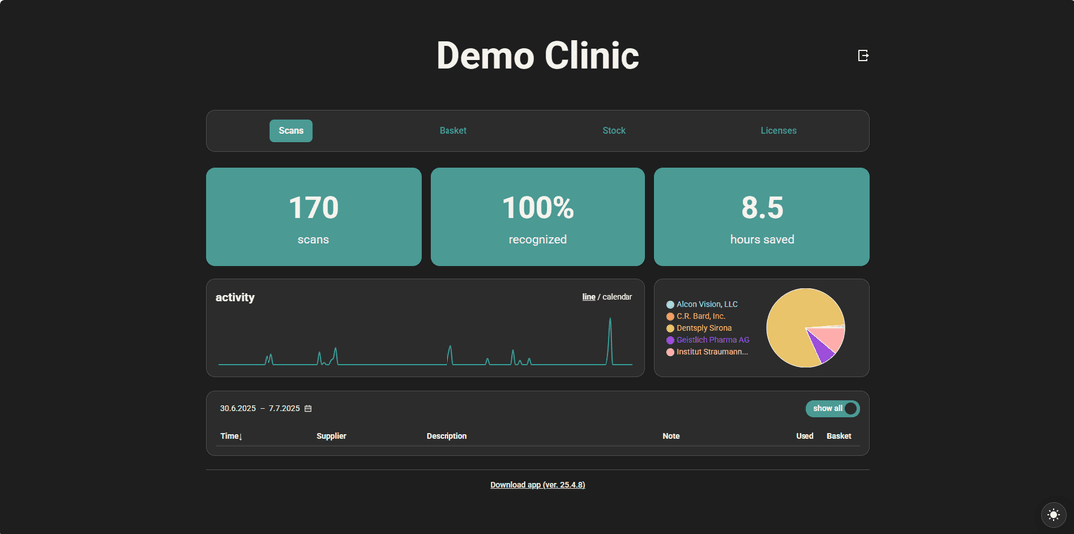Switch activity view to line
This screenshot has height=534, width=1074.
588,297
